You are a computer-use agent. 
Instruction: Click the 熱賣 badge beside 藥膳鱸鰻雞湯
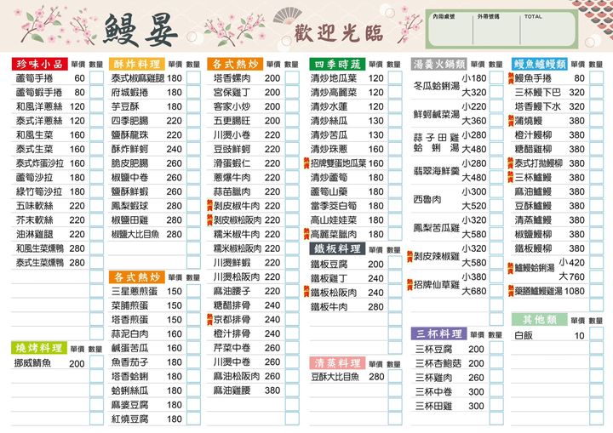[x=511, y=290]
